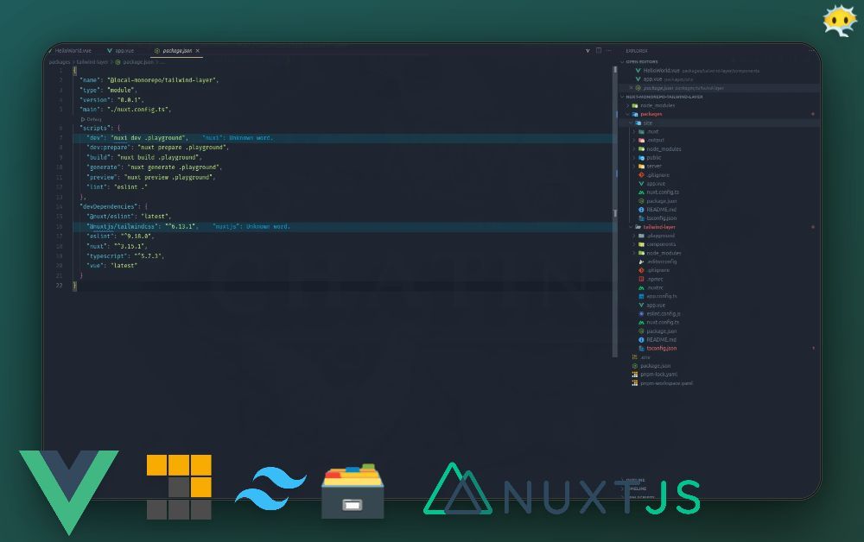The width and height of the screenshot is (864, 542).
Task: Expand the .playground folder
Action: click(x=633, y=236)
